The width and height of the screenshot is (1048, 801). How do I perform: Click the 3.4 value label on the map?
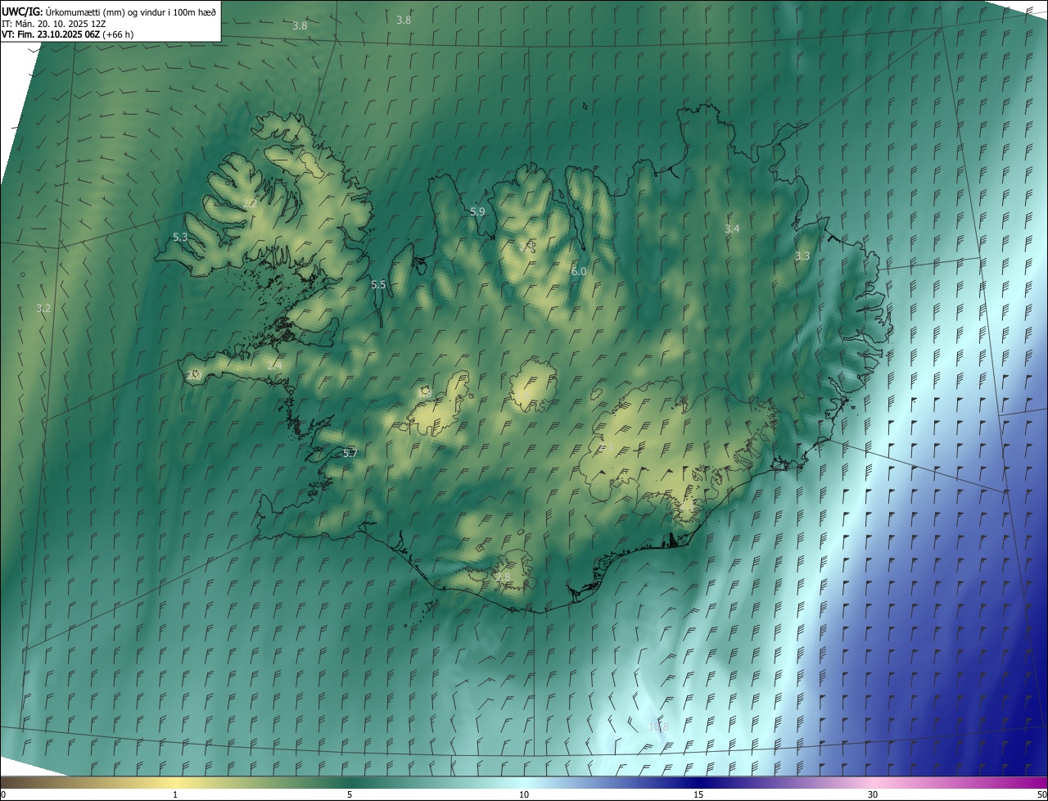(732, 229)
